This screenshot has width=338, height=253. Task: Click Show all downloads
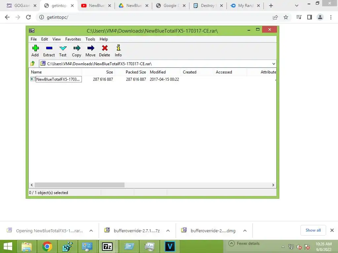[x=313, y=230]
